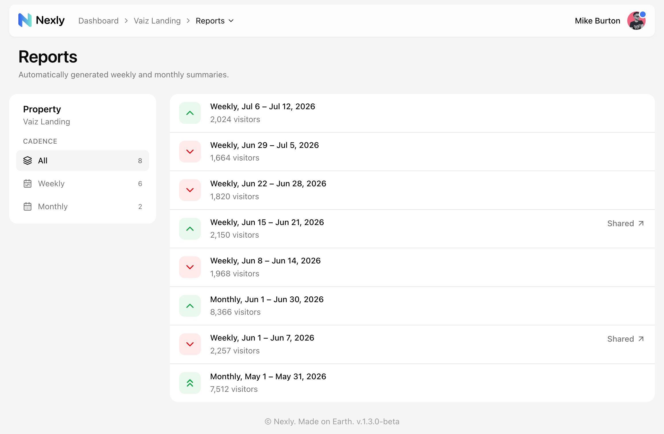Select the Monthly cadence filter
The width and height of the screenshot is (664, 434).
pyautogui.click(x=83, y=206)
